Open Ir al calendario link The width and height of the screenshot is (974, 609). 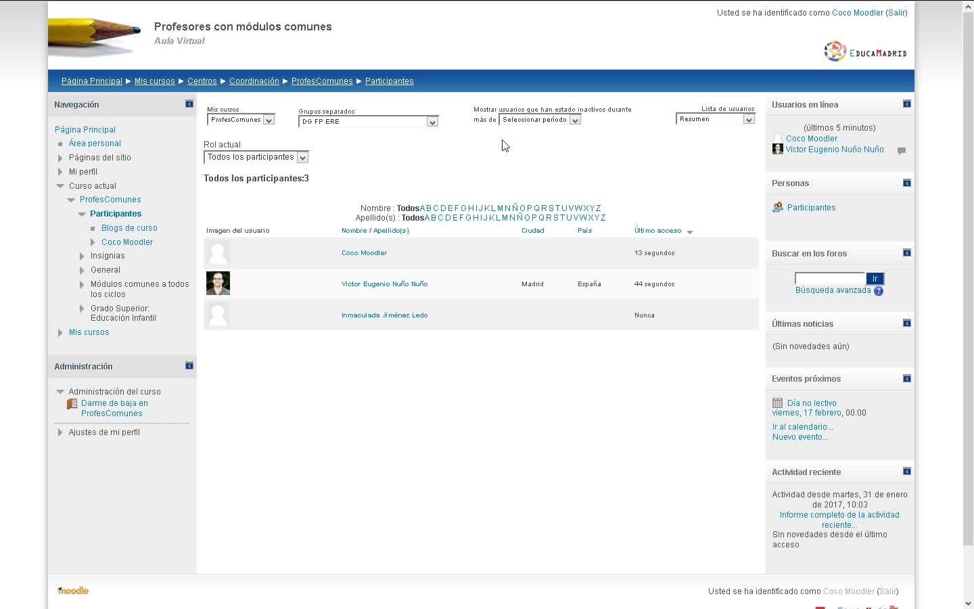tap(803, 427)
